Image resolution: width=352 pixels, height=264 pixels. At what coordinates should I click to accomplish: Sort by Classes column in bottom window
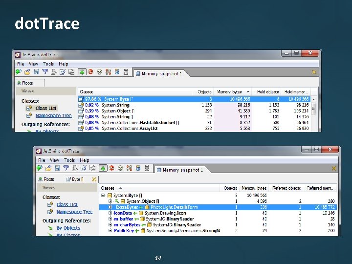point(159,188)
